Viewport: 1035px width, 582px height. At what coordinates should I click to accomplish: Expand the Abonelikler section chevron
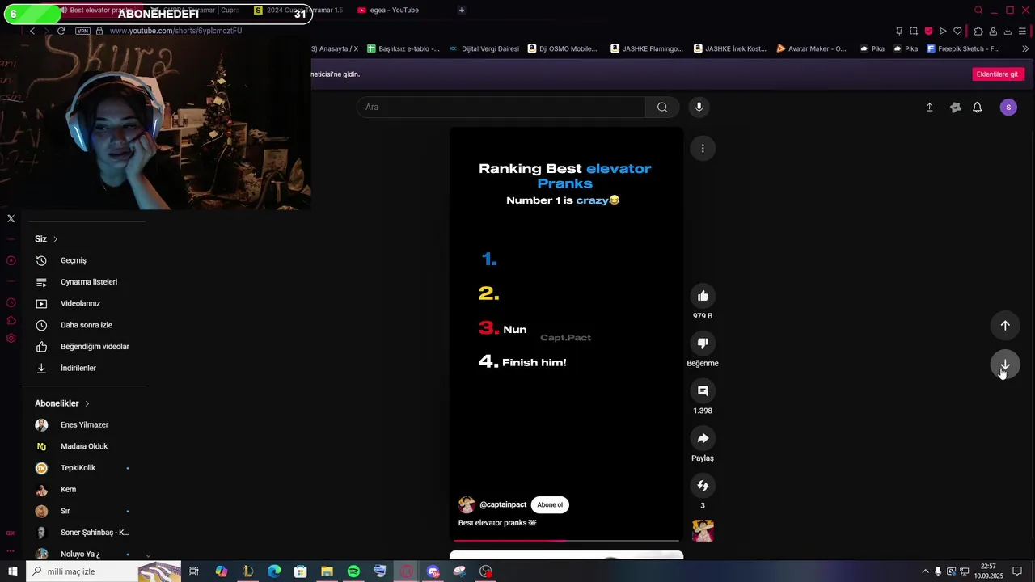click(x=87, y=403)
